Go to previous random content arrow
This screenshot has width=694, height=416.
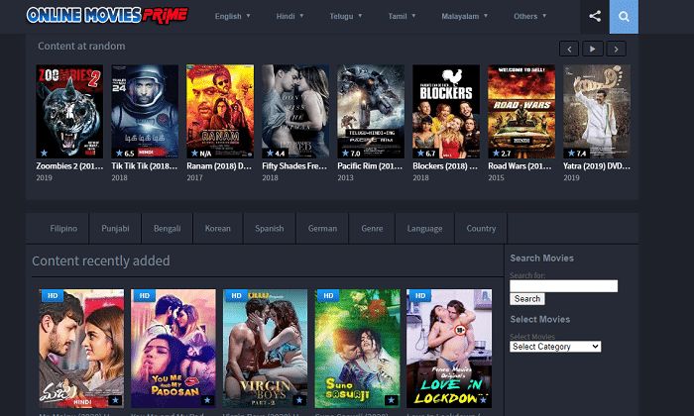coord(569,49)
